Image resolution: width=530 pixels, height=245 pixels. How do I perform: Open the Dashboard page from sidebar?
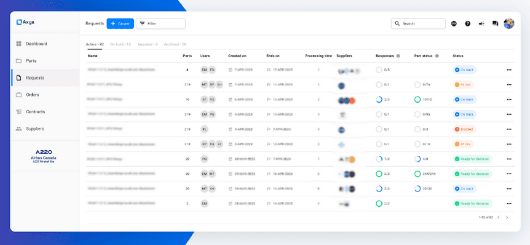(45, 44)
